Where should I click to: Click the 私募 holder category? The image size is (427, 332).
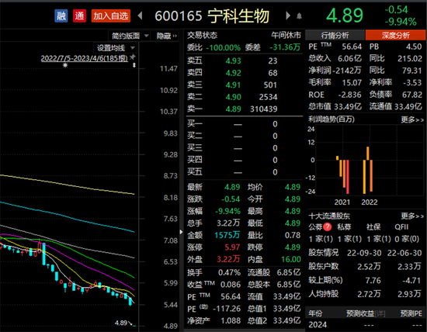pyautogui.click(x=344, y=227)
